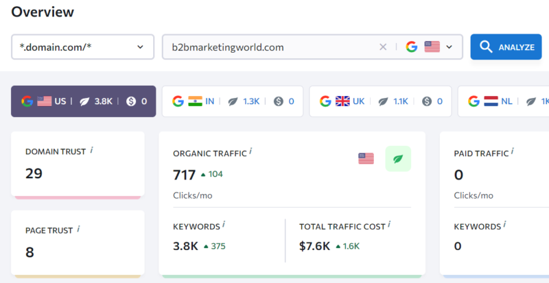This screenshot has width=549, height=283.
Task: Click the US flag in Organic Traffic card
Action: point(366,158)
